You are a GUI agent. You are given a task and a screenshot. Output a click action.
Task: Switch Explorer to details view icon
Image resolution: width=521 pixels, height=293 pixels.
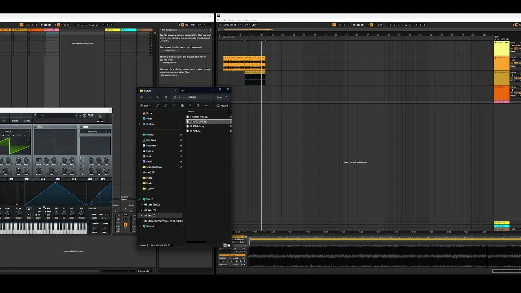click(x=225, y=245)
